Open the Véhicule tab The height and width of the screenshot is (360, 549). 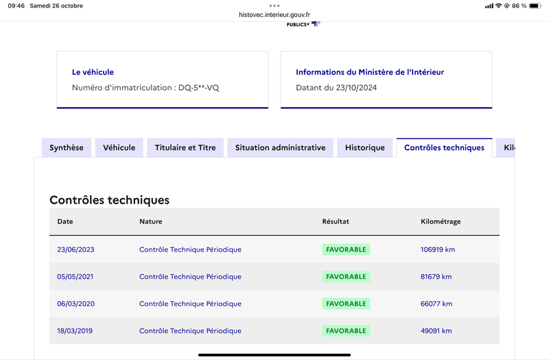[119, 147]
